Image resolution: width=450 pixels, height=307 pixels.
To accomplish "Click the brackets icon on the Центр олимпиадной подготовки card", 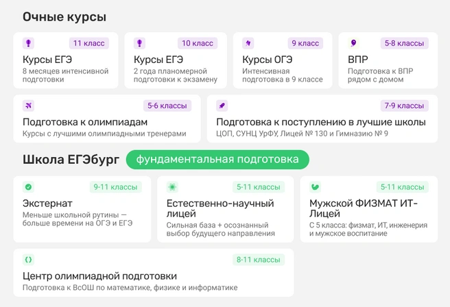I will point(28,260).
